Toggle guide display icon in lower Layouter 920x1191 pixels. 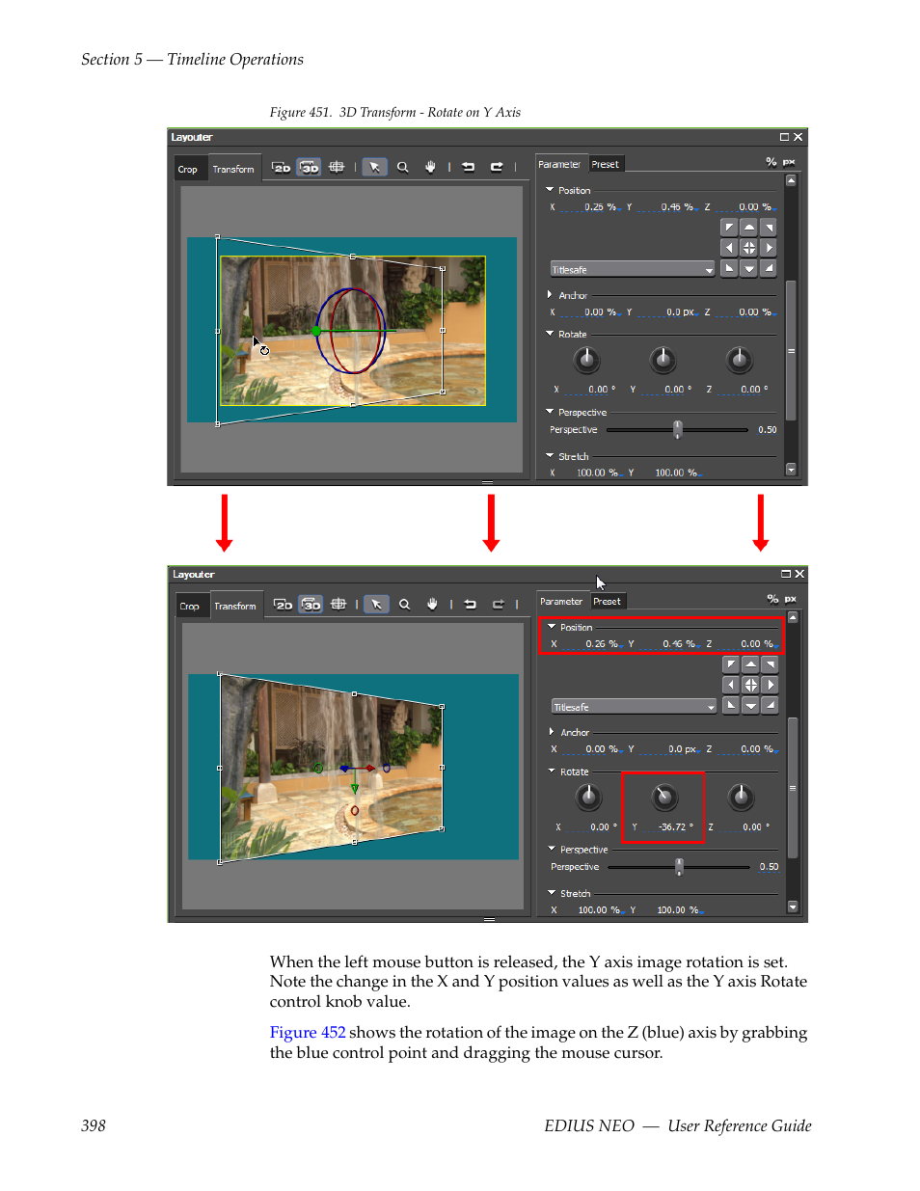coord(338,605)
